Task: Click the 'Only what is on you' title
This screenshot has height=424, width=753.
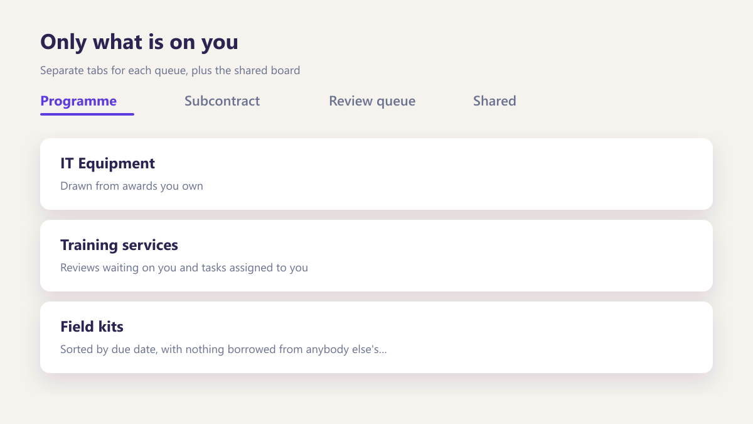Action: click(139, 42)
